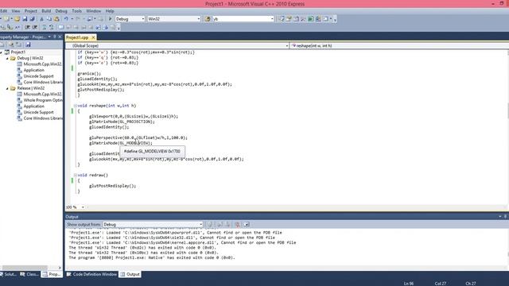Switch to the Class View bottom tab
The width and height of the screenshot is (509, 286).
pyautogui.click(x=29, y=274)
